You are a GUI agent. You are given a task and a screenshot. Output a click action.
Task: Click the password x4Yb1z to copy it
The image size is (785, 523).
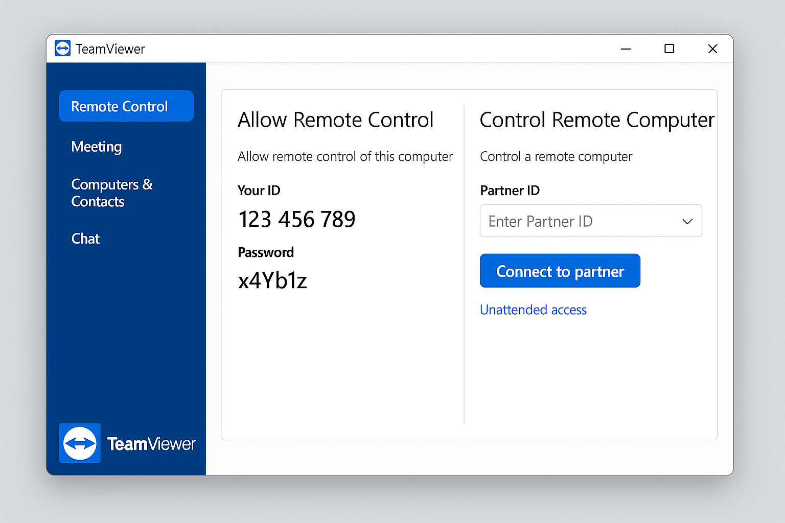(273, 280)
